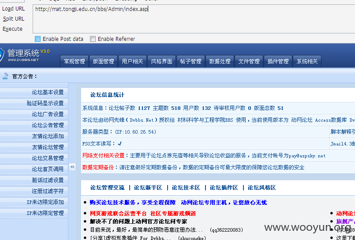Screen dimensions: 355x240
Task: Enable the Post data checkbox
Action: (37, 39)
